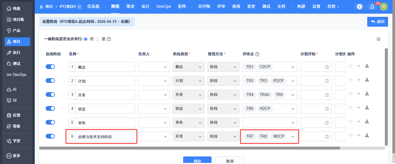This screenshot has width=395, height=164.
Task: Click the drag-move icon for 开发 row
Action: point(351,94)
